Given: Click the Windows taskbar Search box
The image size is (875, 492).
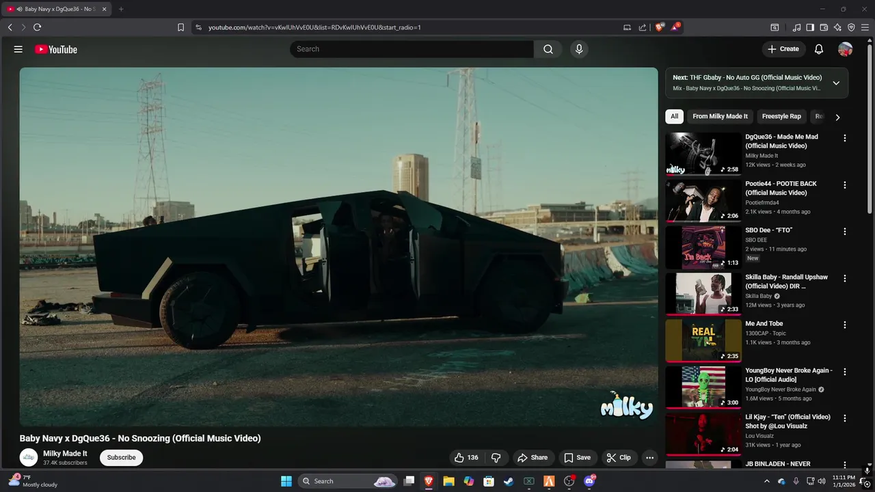Looking at the screenshot, I should (349, 481).
